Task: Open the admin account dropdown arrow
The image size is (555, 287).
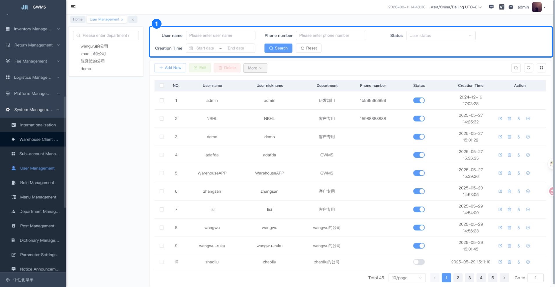Action: [x=545, y=7]
